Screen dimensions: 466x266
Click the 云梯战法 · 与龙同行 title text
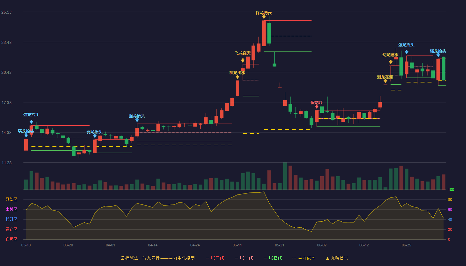(x=140, y=258)
